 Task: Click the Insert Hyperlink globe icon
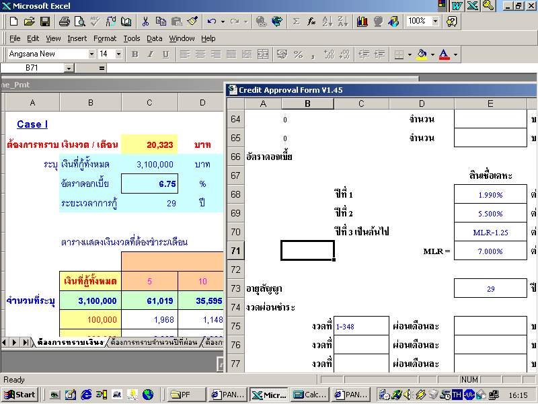click(x=261, y=22)
